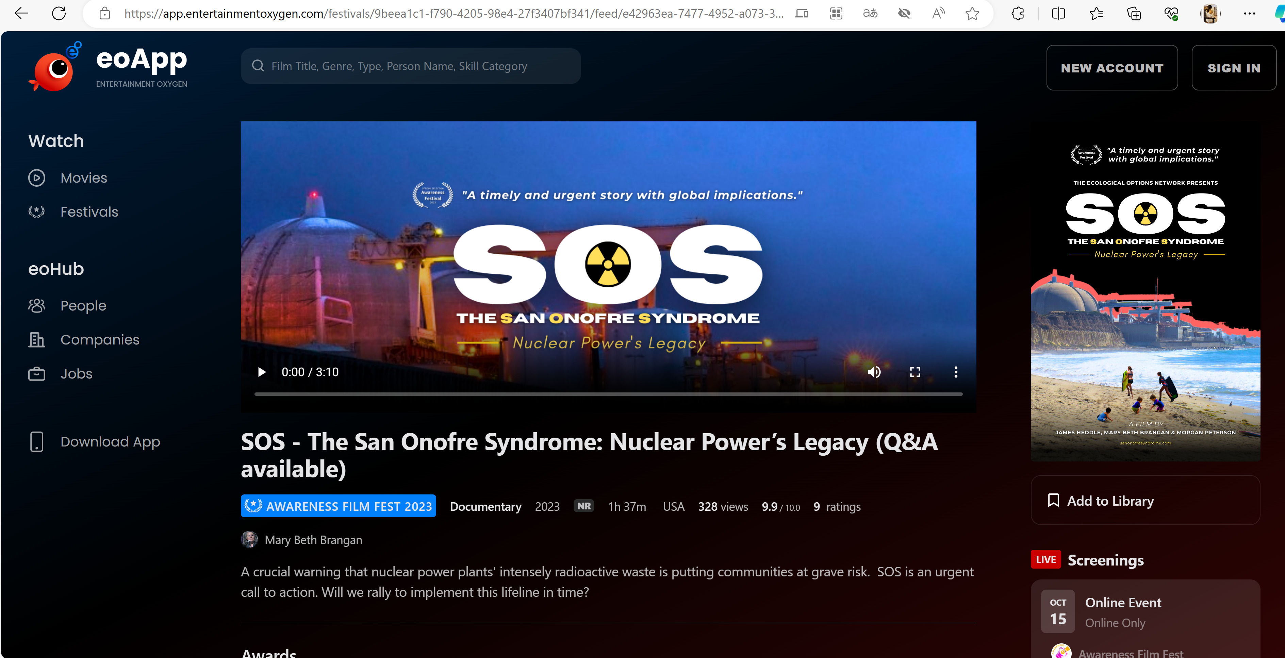1285x658 pixels.
Task: Click the tracking prevention eye icon
Action: (904, 14)
